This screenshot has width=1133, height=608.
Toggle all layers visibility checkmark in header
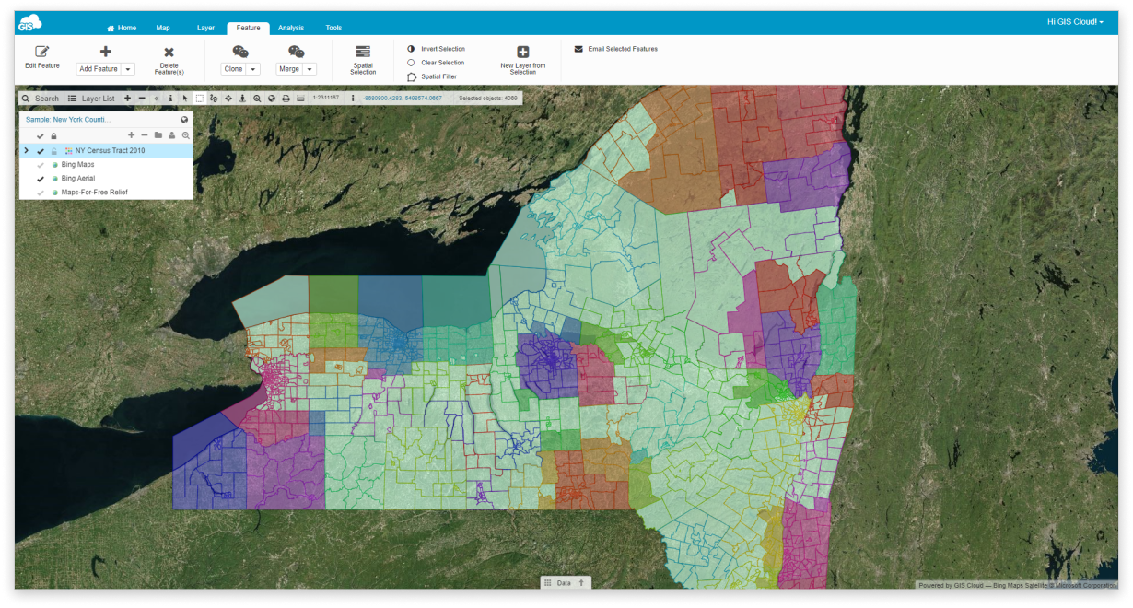tap(41, 136)
